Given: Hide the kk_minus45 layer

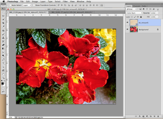Looking at the screenshot, I should coord(127,22).
